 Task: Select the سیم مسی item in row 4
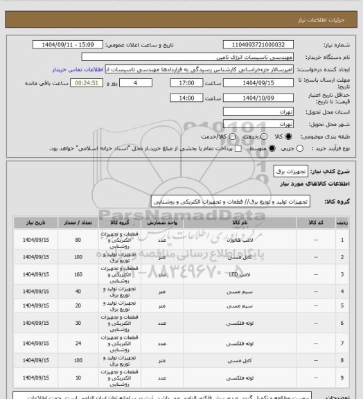[240, 292]
